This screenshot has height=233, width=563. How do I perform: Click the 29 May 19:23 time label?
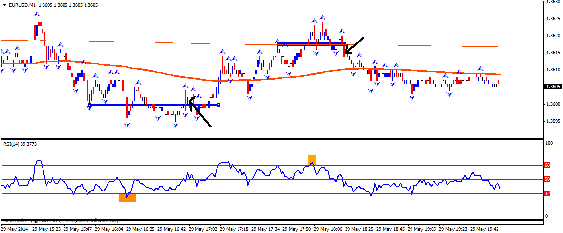[453, 228]
